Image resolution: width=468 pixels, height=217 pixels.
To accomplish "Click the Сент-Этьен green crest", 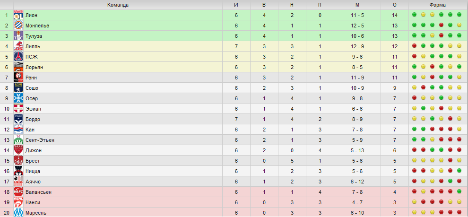I will [x=18, y=140].
